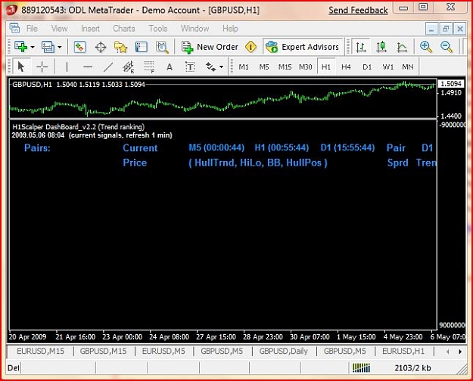Open the Window menu
The width and height of the screenshot is (473, 381).
coord(194,29)
